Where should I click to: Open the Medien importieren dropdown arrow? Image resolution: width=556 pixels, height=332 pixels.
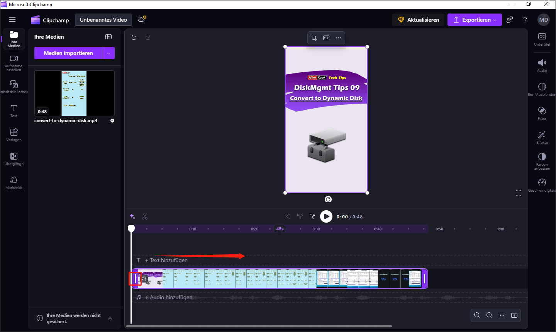[x=109, y=53]
